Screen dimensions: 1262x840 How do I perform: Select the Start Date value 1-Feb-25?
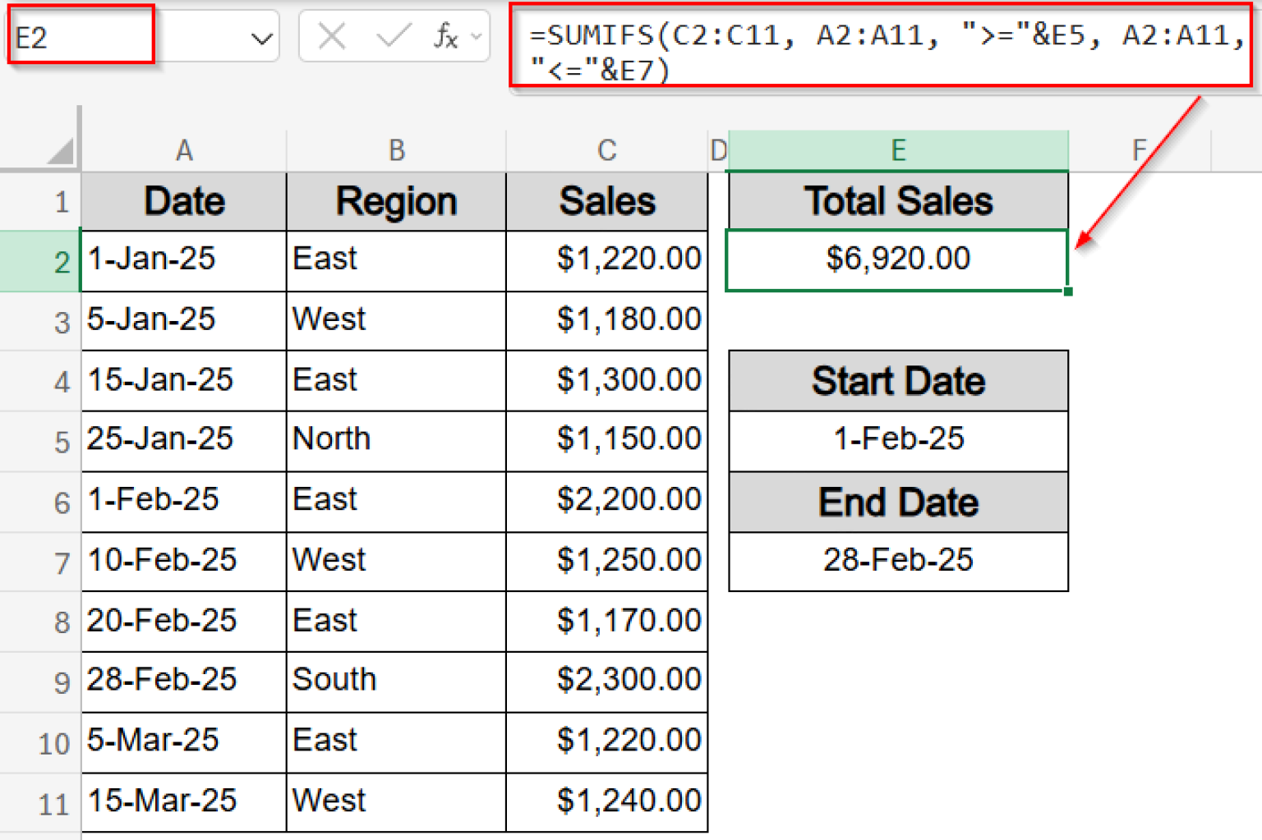(x=897, y=440)
